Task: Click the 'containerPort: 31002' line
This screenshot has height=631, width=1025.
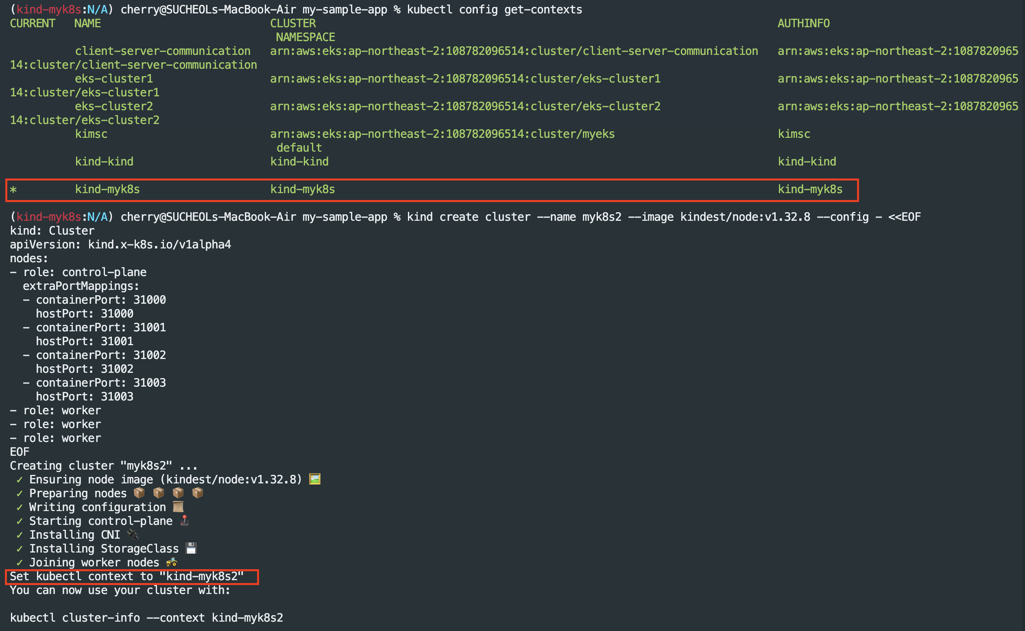Action: [x=100, y=355]
